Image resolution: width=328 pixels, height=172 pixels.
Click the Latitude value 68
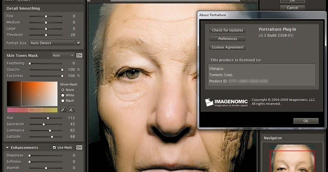point(73,137)
